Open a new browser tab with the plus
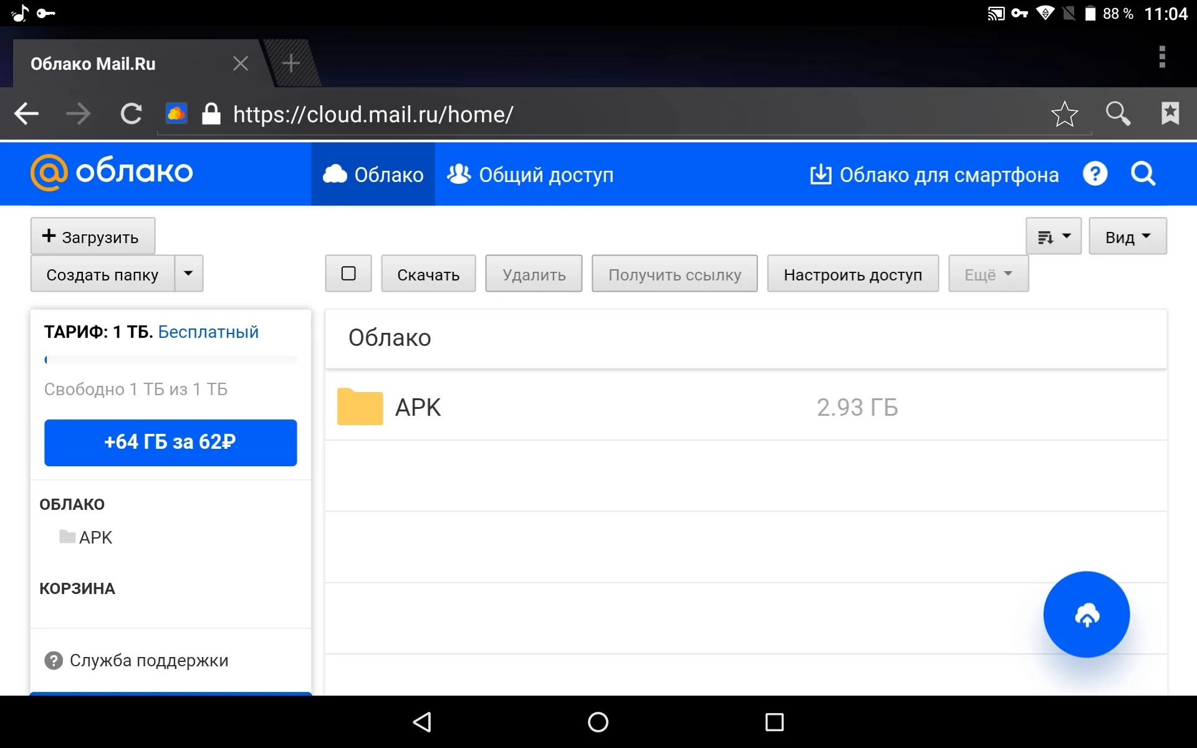1197x748 pixels. tap(291, 63)
